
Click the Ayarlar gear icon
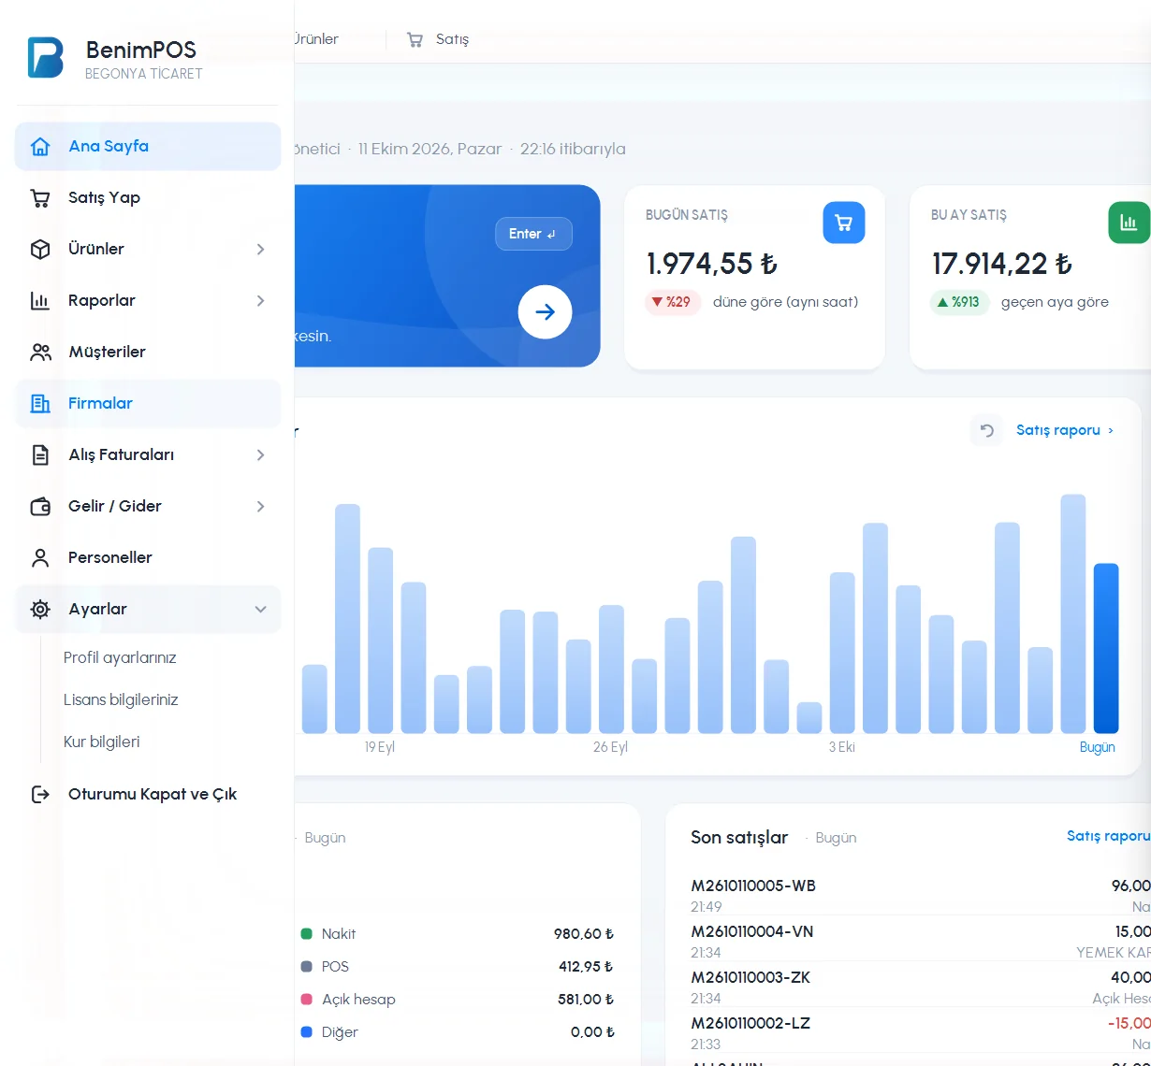pyautogui.click(x=40, y=610)
